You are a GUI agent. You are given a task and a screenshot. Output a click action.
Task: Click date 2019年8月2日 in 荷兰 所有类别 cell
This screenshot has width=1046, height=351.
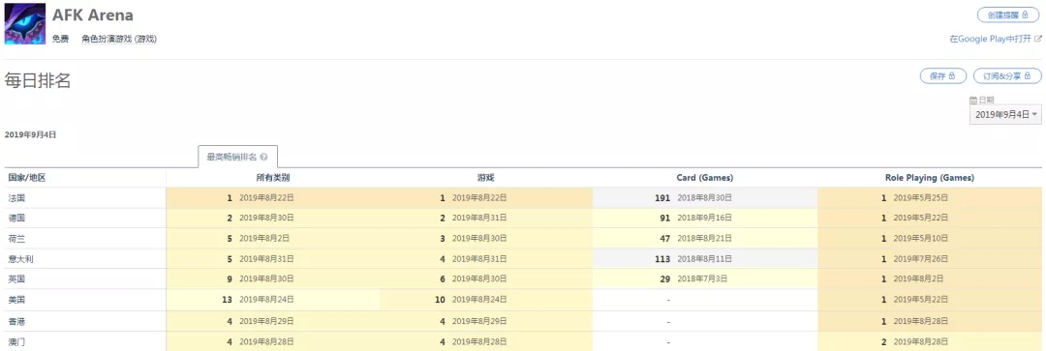[264, 239]
